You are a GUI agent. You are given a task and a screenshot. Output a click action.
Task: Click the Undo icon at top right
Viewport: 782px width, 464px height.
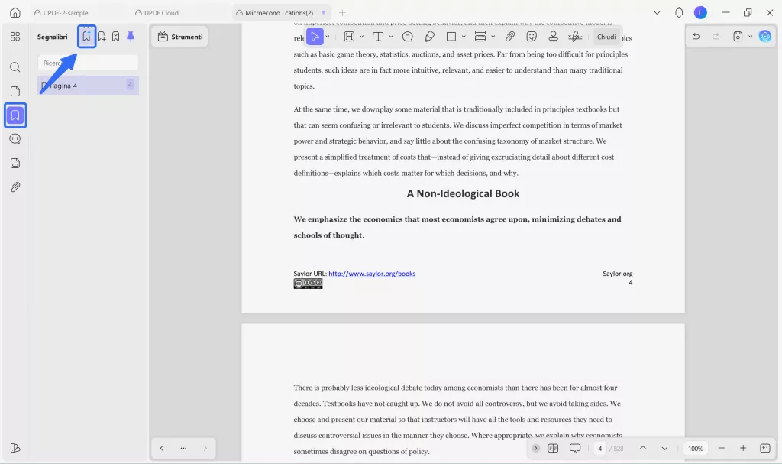(x=695, y=36)
